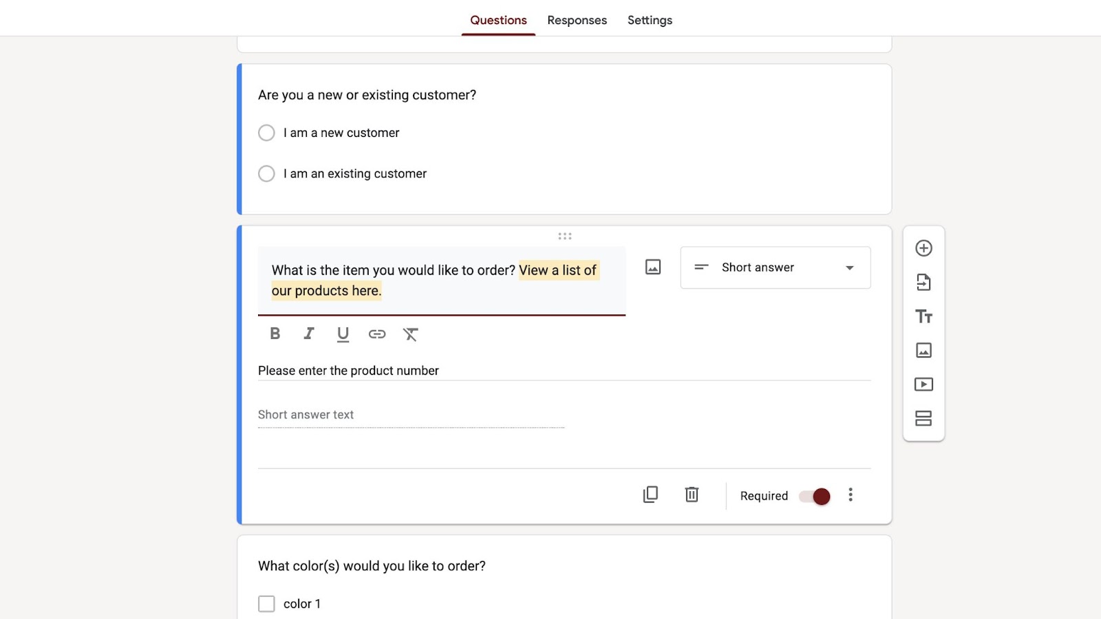Click Add image icon in side toolbar
1101x619 pixels.
coord(923,350)
